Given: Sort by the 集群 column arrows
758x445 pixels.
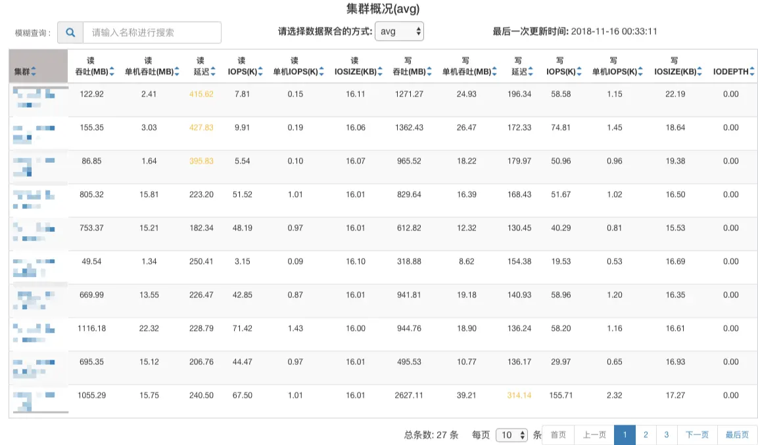Looking at the screenshot, I should [34, 72].
